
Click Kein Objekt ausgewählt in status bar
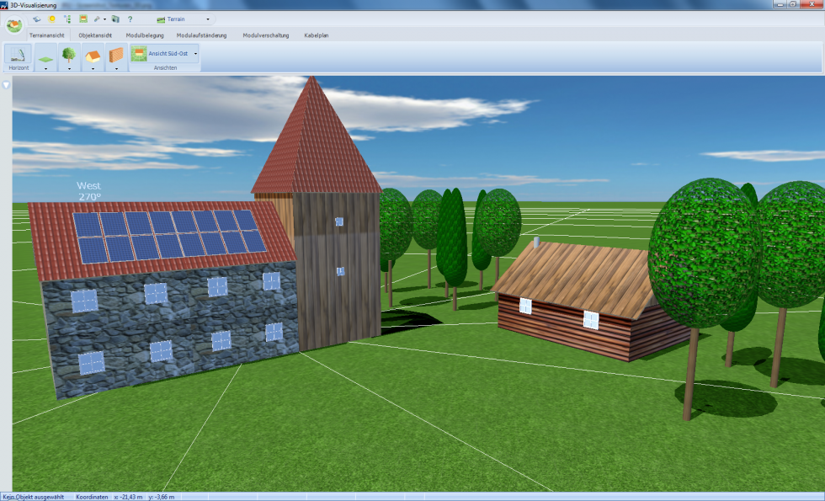tap(34, 496)
